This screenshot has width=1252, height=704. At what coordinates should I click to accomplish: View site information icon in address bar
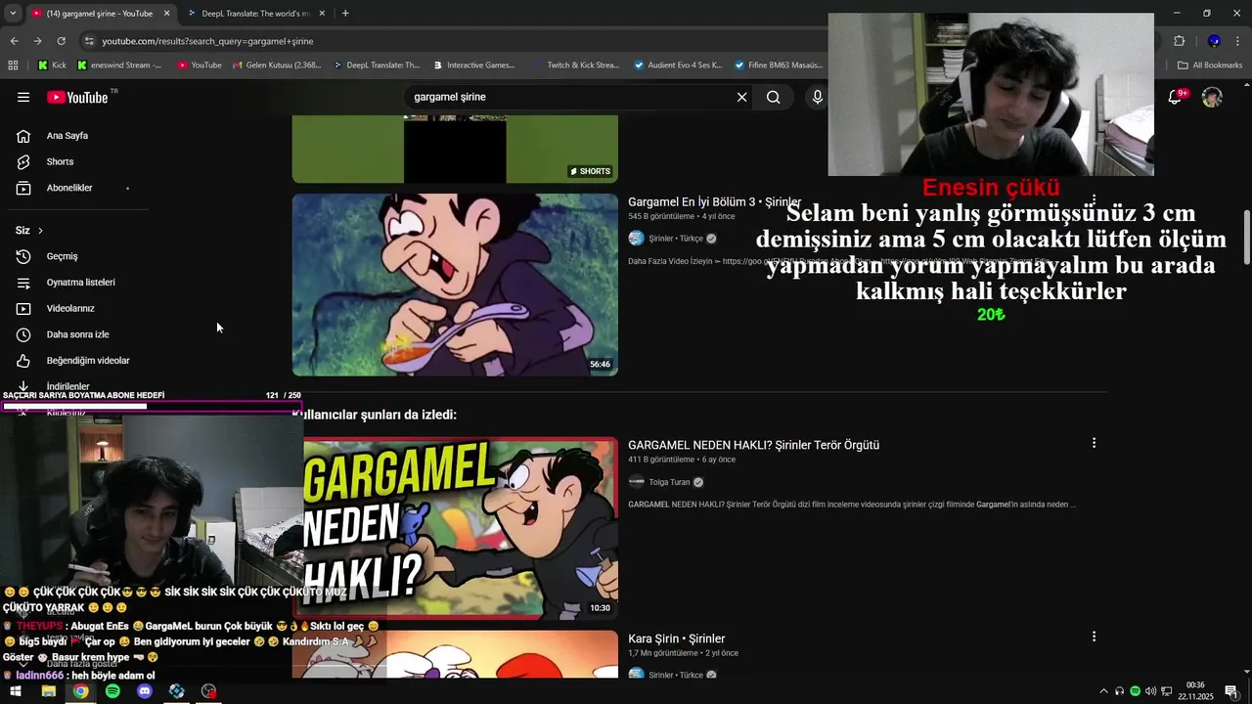point(89,41)
